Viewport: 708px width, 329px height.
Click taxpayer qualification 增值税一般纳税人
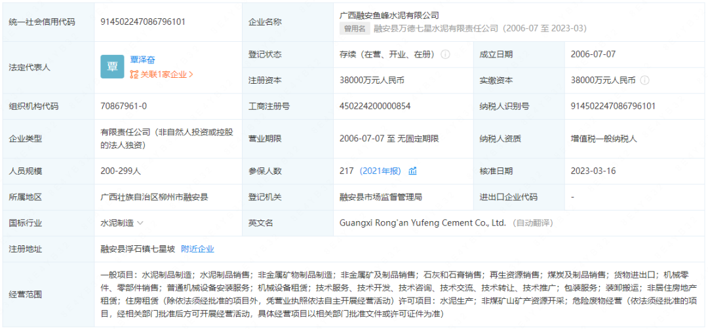(x=604, y=139)
